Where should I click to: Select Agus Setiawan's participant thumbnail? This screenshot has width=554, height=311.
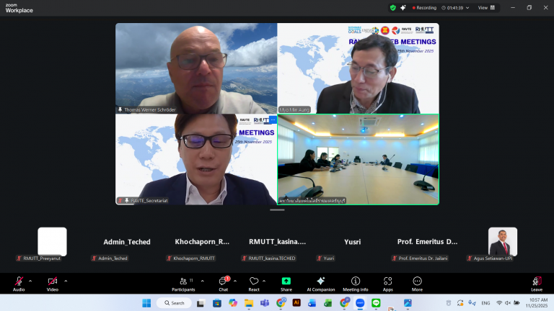502,242
